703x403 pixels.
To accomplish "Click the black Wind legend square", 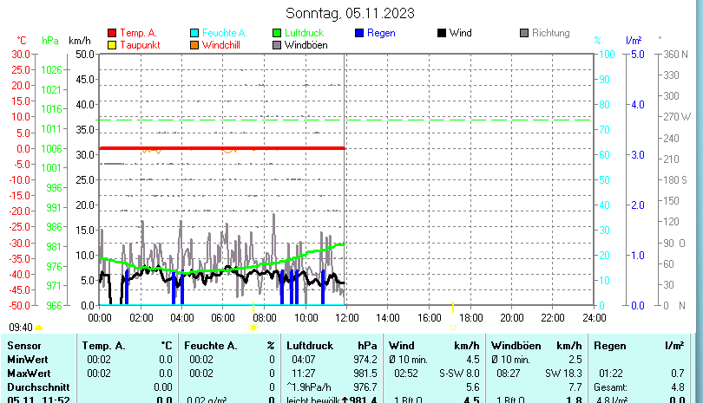I will (x=442, y=33).
